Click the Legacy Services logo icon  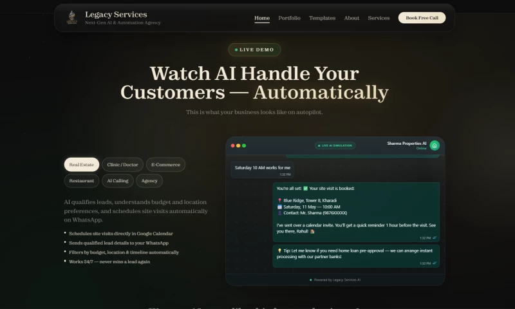71,17
